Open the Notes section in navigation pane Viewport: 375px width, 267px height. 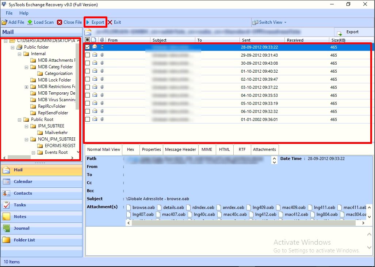pos(41,217)
